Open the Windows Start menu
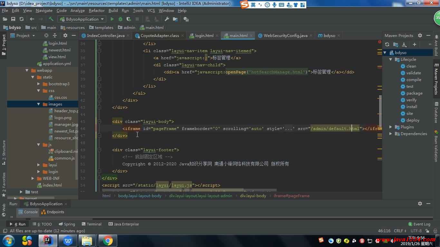 (x=8, y=240)
